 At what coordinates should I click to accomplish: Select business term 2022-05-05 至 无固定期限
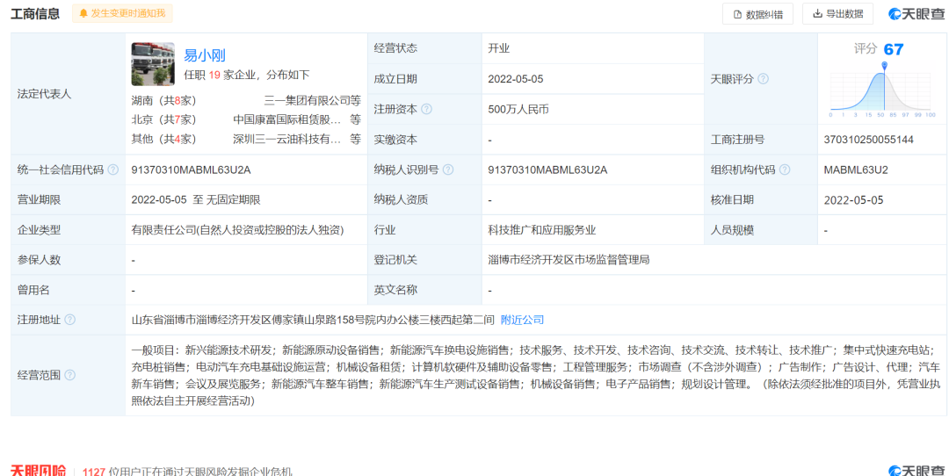pyautogui.click(x=195, y=200)
